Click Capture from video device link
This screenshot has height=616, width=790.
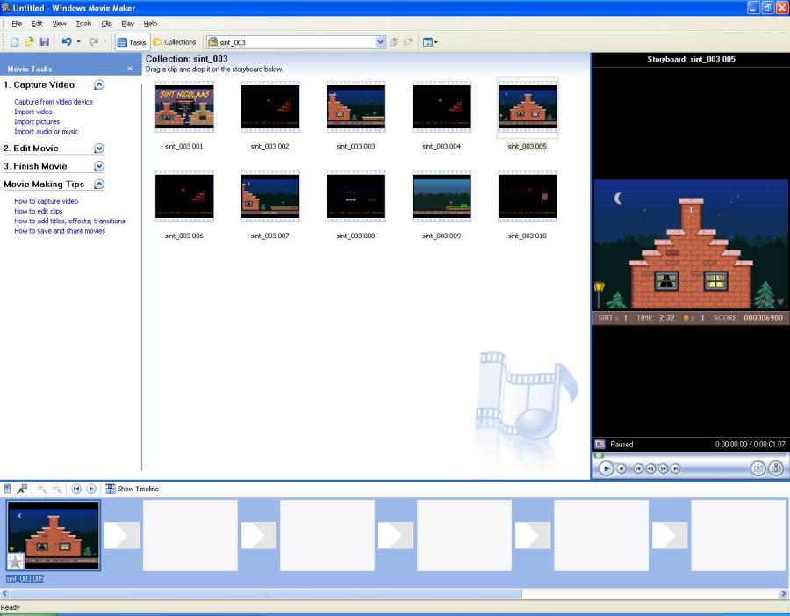[54, 102]
